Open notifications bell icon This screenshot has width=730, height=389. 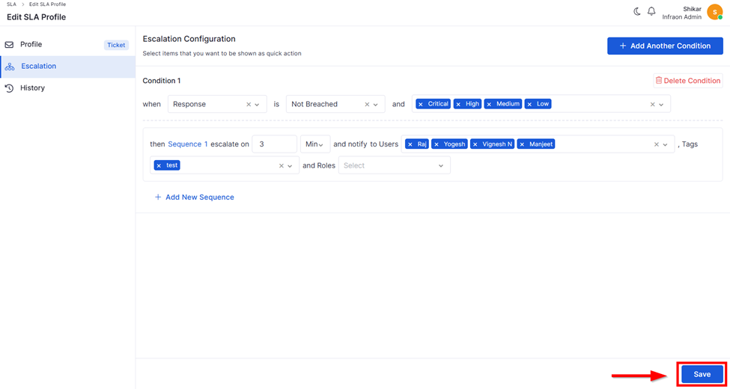click(651, 11)
